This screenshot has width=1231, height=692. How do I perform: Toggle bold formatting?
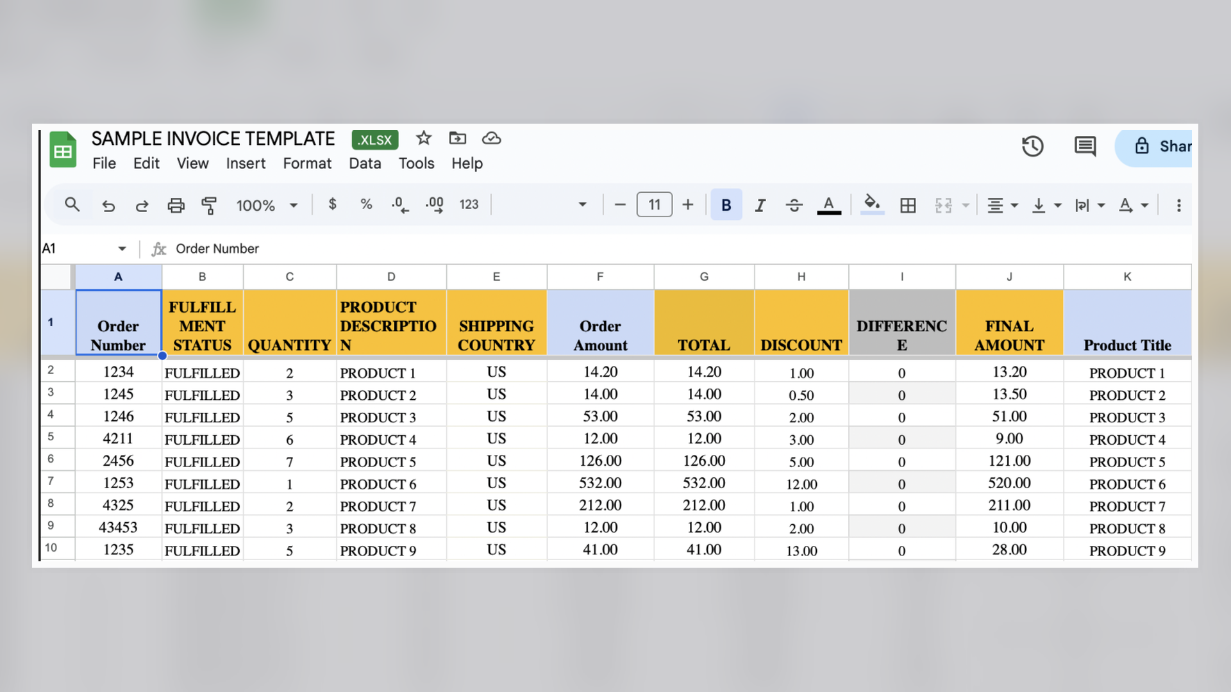(x=726, y=205)
